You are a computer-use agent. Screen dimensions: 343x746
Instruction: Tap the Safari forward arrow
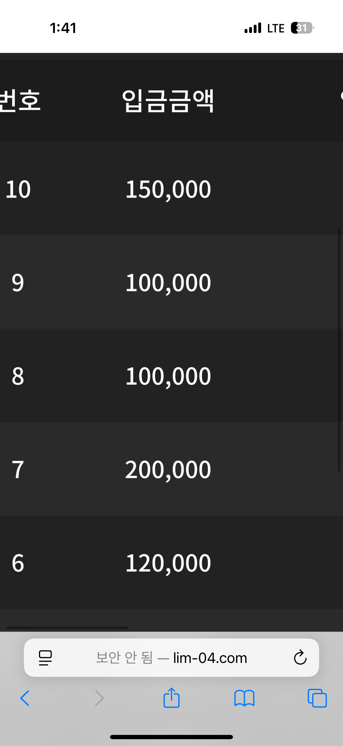[x=100, y=698]
